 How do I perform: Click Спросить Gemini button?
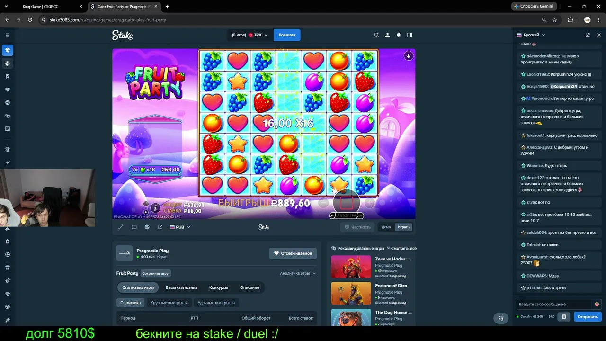click(533, 7)
